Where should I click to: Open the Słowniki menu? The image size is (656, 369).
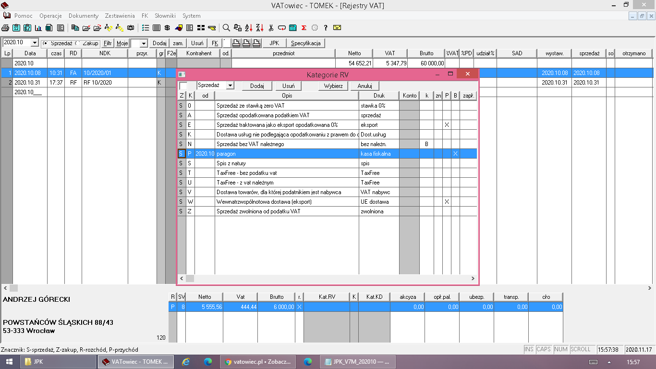point(165,16)
